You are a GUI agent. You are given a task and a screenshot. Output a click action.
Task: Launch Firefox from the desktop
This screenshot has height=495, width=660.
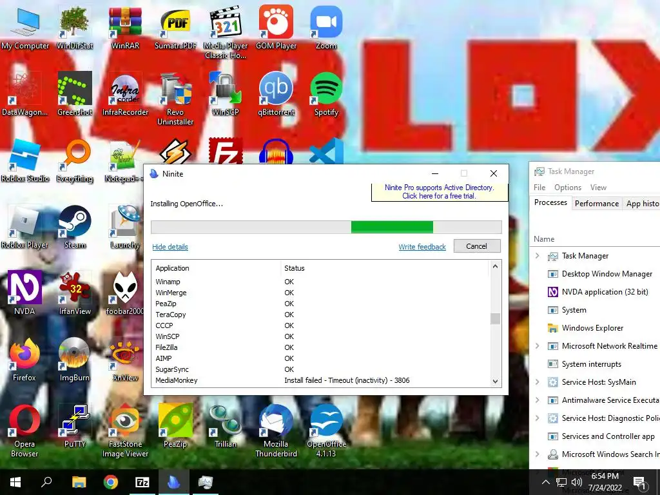[x=24, y=360]
